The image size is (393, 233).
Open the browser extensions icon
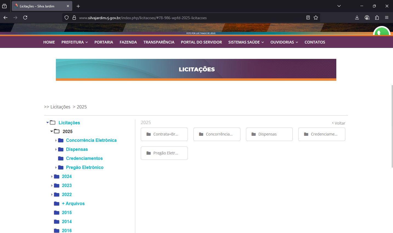coord(377,18)
